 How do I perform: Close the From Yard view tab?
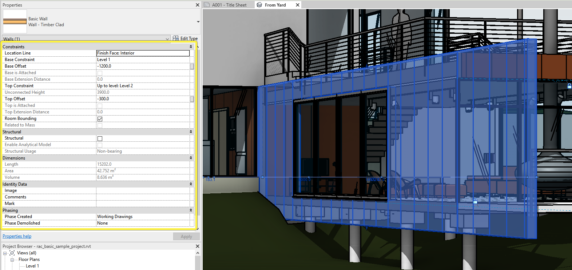pyautogui.click(x=298, y=5)
